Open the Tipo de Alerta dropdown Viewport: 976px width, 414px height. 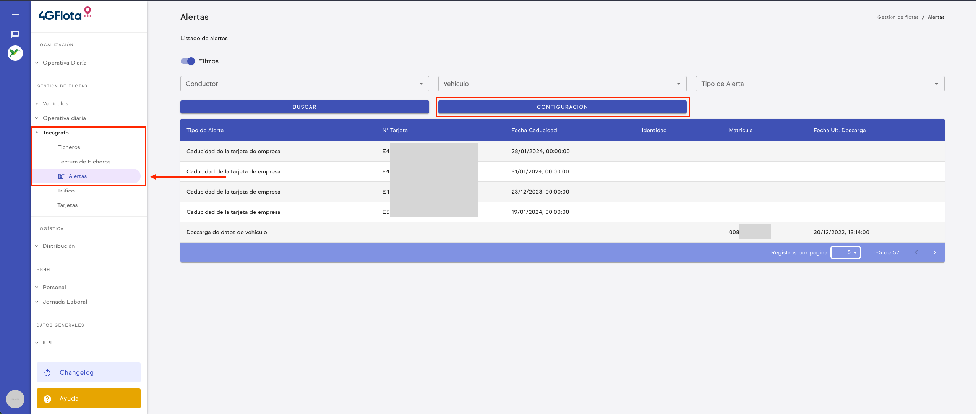tap(820, 84)
